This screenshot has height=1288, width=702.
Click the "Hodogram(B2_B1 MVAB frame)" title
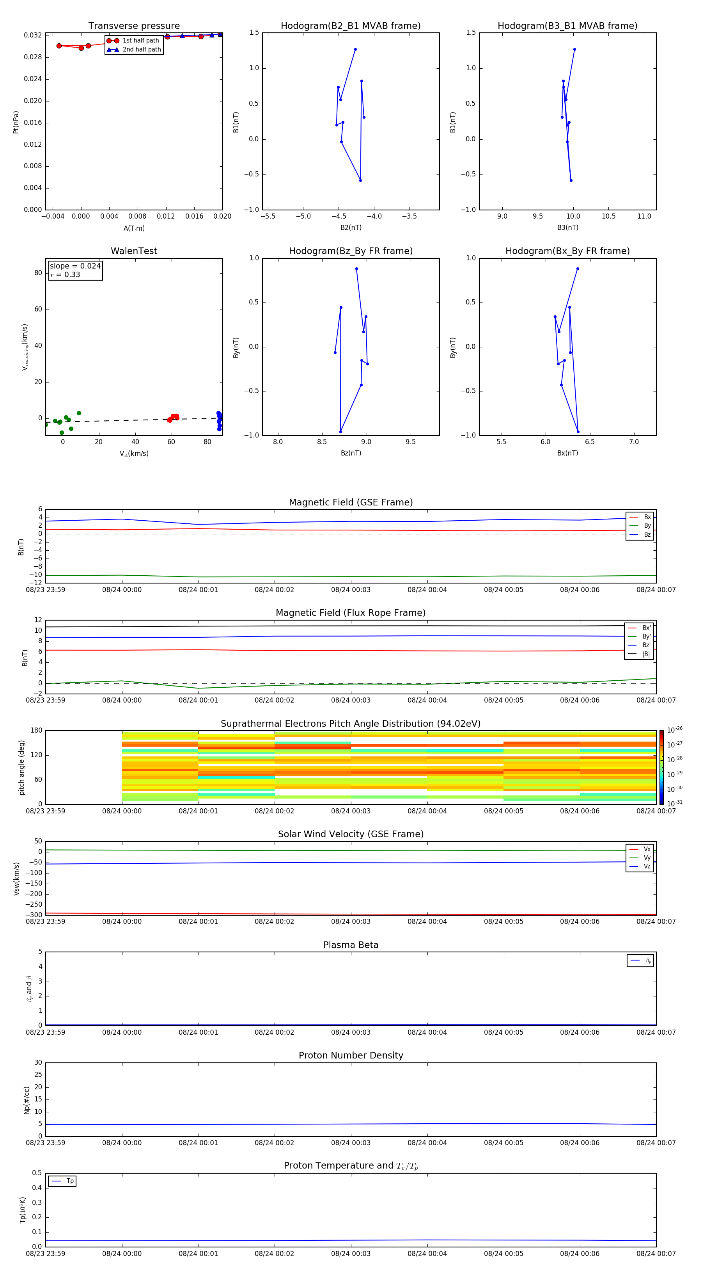click(351, 26)
